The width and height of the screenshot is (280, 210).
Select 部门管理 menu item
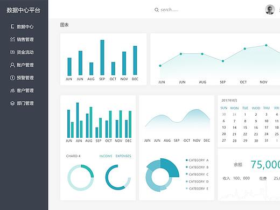click(25, 103)
